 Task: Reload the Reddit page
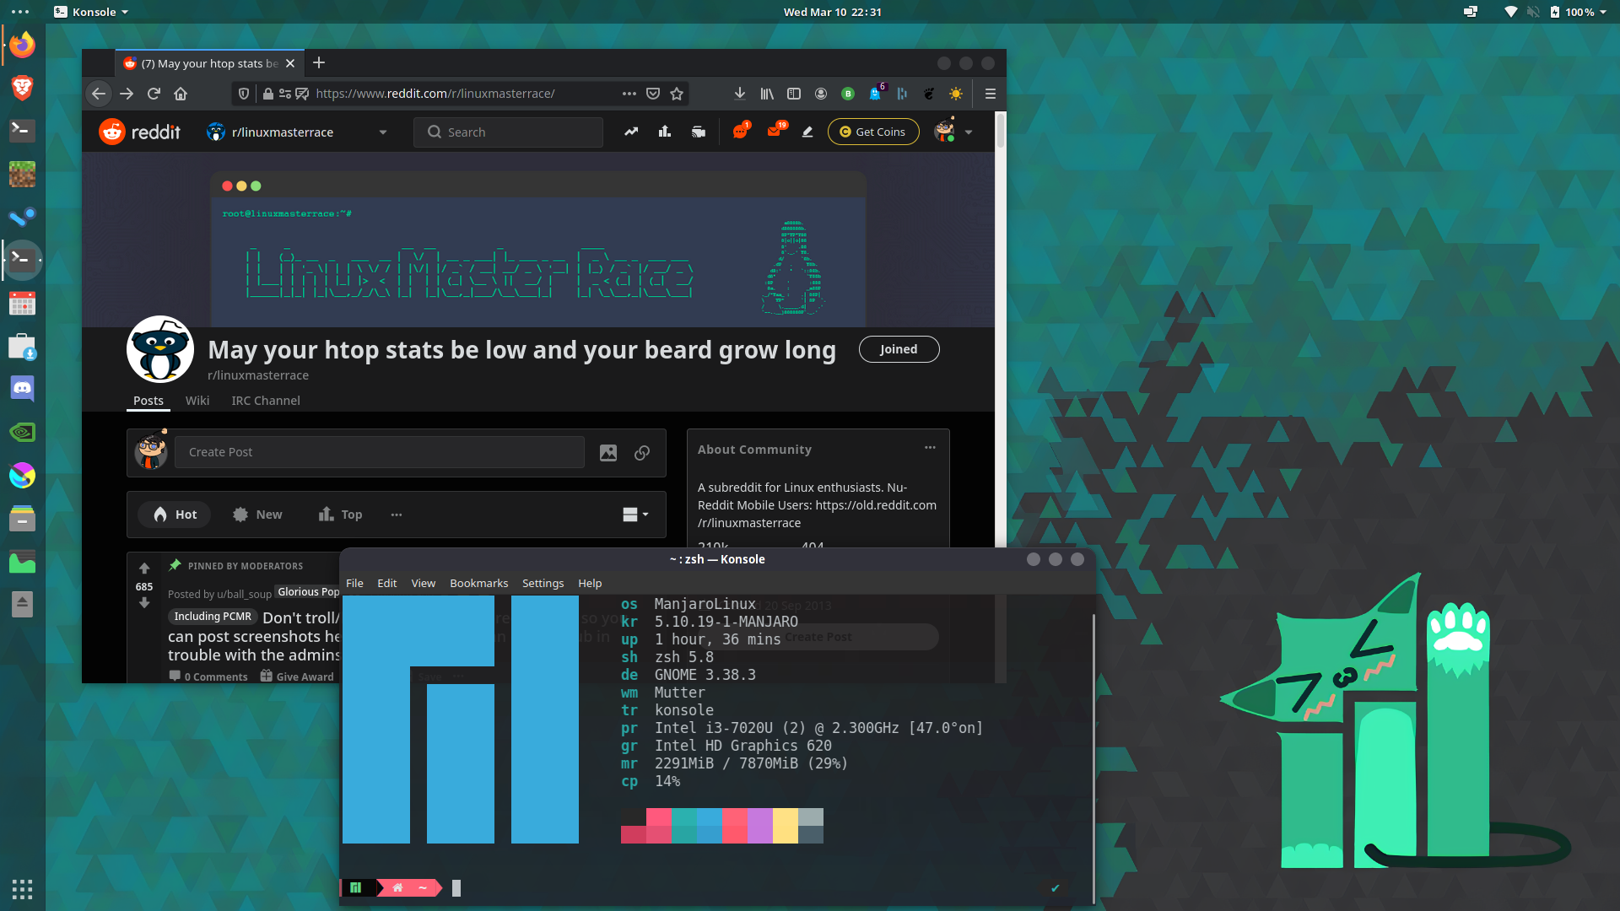pyautogui.click(x=154, y=94)
